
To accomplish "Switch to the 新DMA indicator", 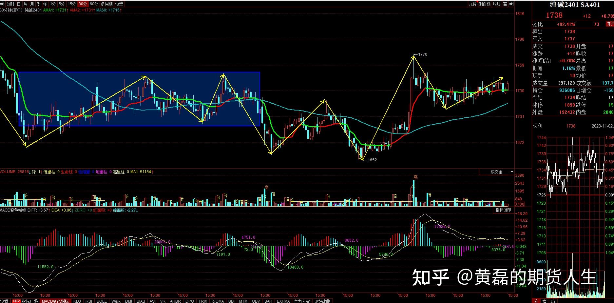I will coord(218,301).
